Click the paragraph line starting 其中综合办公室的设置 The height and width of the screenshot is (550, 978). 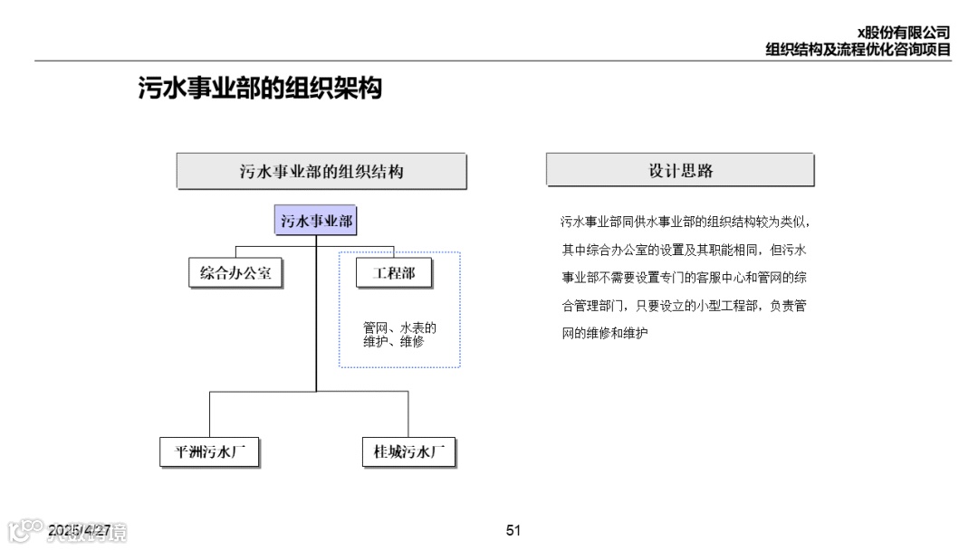coord(684,250)
